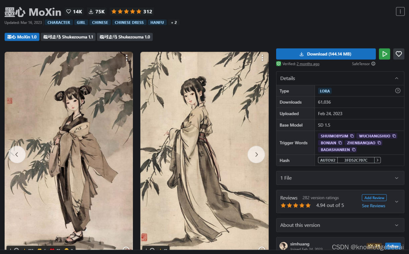Click Download (144.14 MB) button
The width and height of the screenshot is (409, 254).
tap(326, 54)
